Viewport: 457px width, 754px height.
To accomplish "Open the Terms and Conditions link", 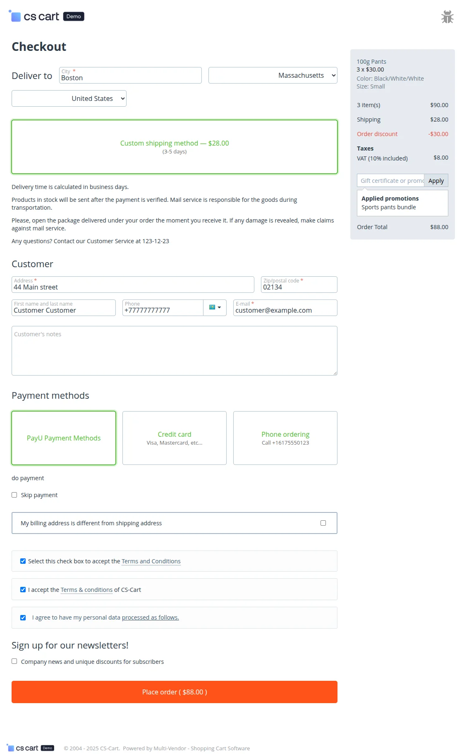I will 151,561.
